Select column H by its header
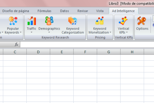This screenshot has width=154, height=103. [x=132, y=52]
